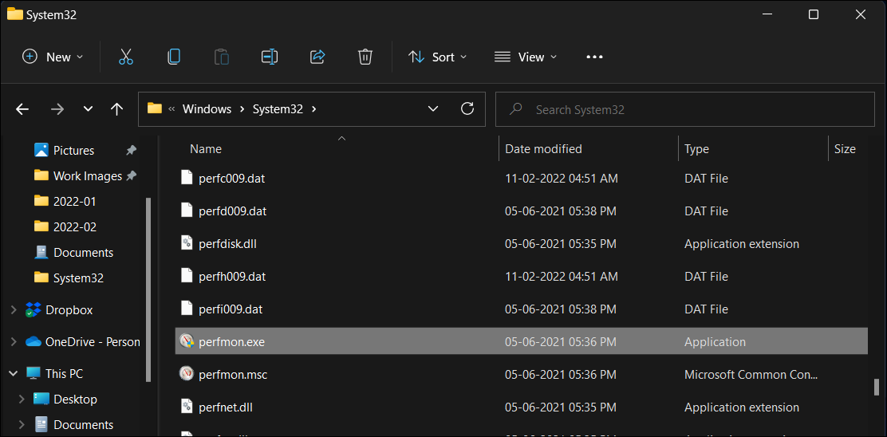Refresh the System32 folder view
The image size is (887, 437).
click(x=467, y=109)
